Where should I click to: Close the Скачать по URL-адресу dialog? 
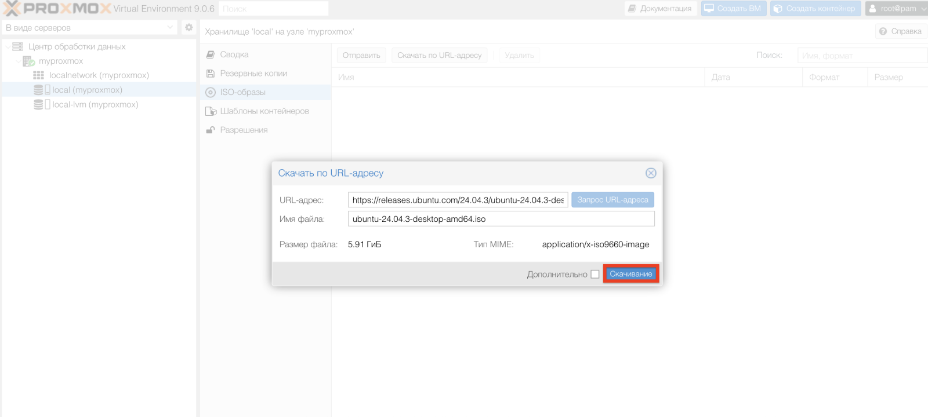click(651, 173)
